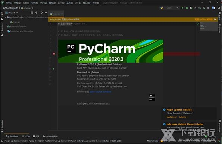Click help make Material Theme UI better title
This screenshot has height=144, width=222.
click(185, 124)
